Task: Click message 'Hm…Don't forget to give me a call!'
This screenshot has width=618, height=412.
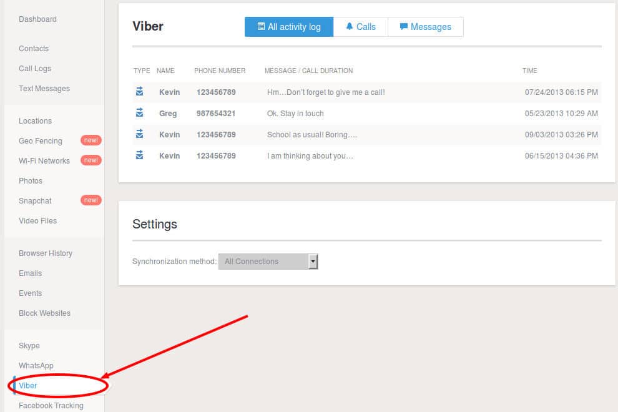Action: pyautogui.click(x=326, y=92)
